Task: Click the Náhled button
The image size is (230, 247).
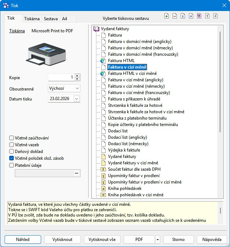Action: pyautogui.click(x=23, y=240)
